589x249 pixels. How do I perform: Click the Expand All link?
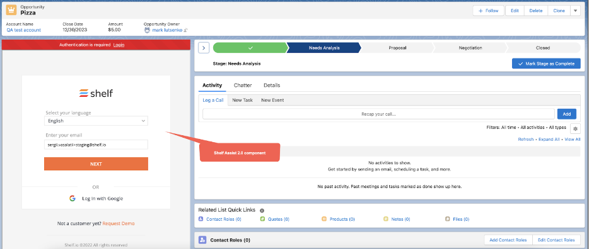[549, 140]
